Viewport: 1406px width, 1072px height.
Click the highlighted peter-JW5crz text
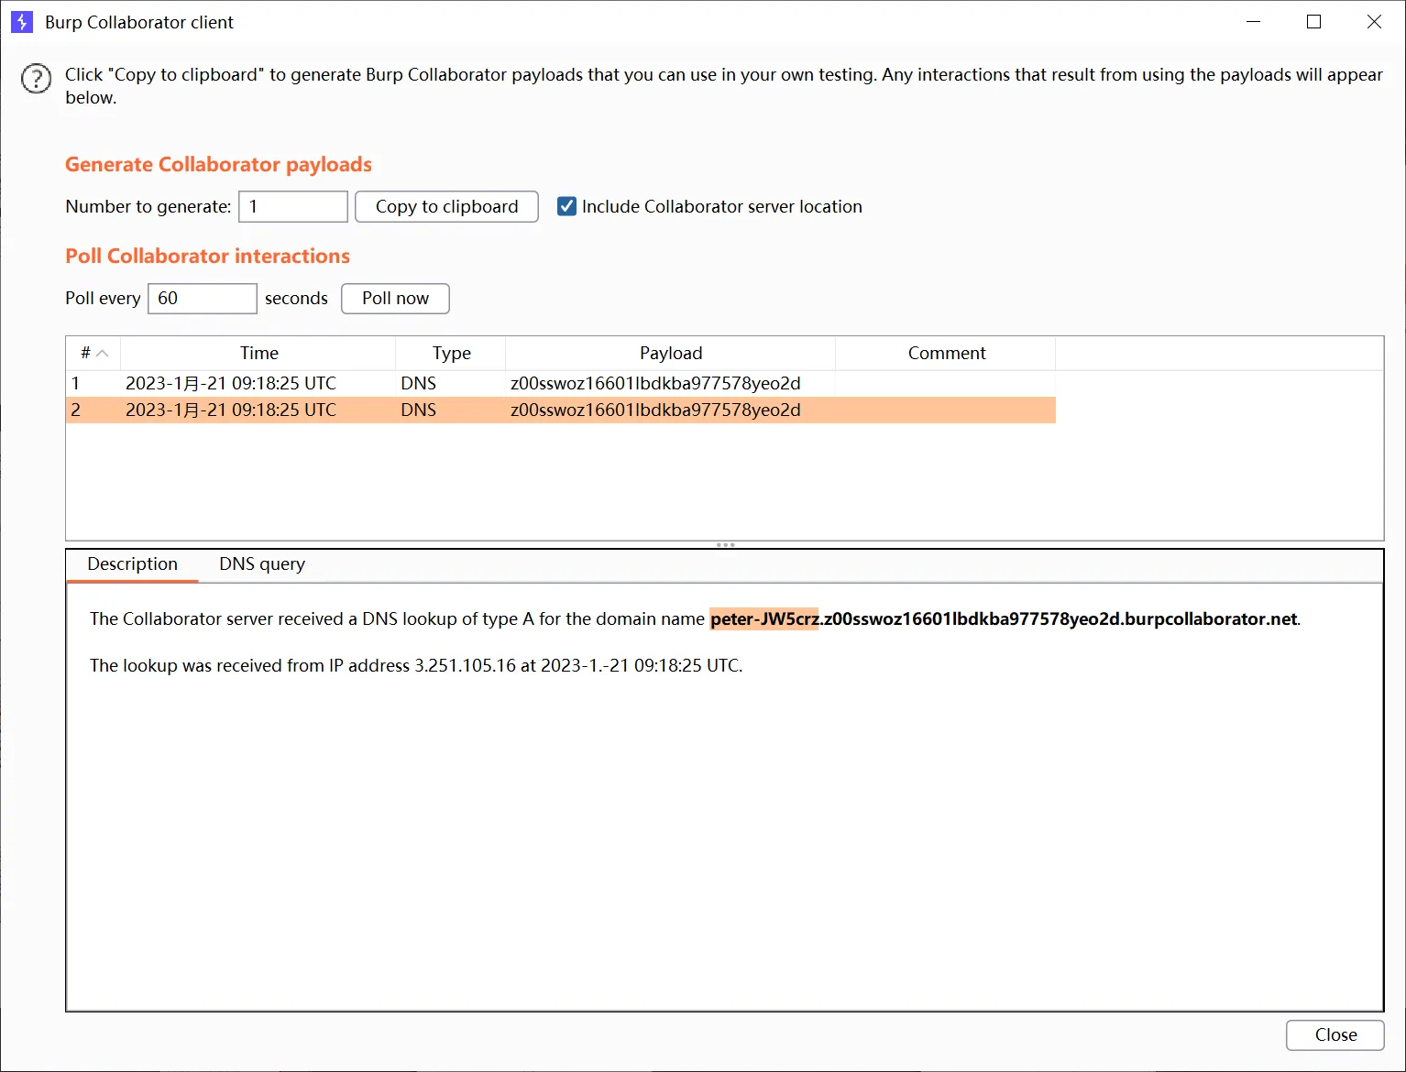[764, 619]
